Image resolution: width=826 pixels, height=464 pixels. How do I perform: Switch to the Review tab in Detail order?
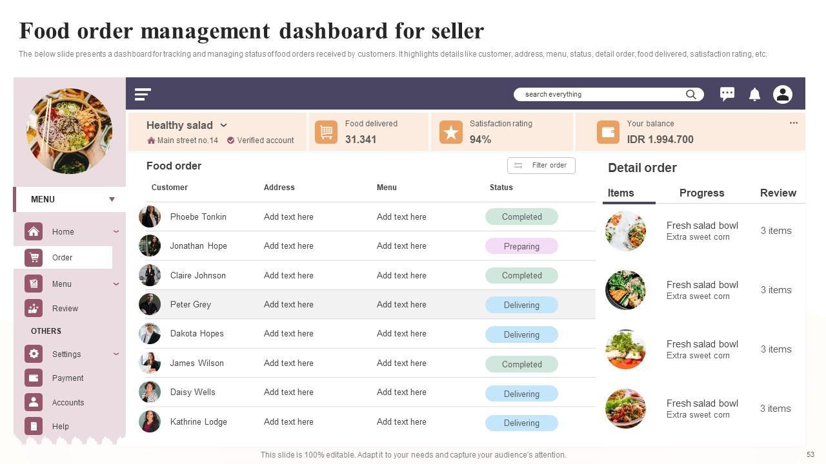point(778,193)
